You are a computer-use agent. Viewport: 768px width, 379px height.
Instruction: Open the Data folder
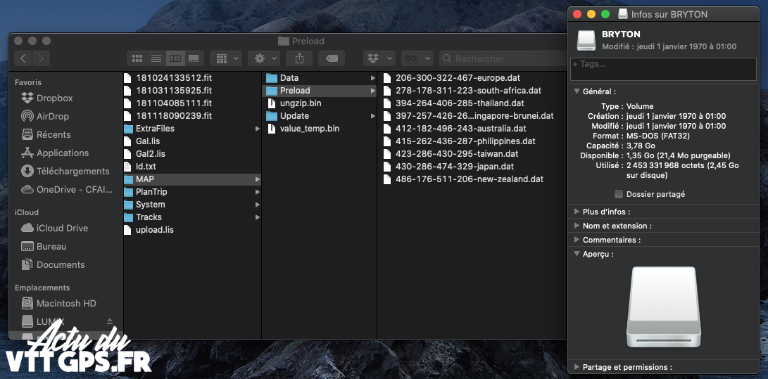(x=320, y=78)
